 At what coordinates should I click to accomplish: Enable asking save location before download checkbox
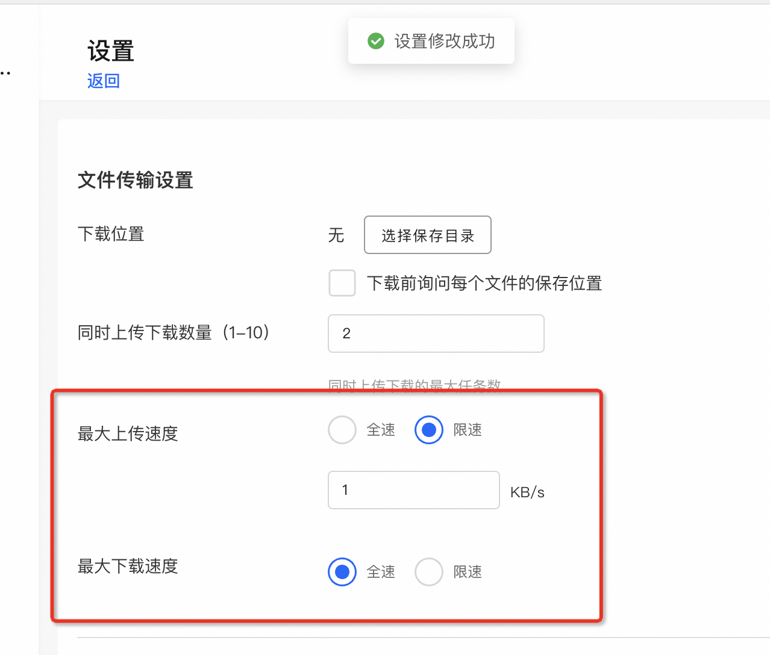coord(342,283)
